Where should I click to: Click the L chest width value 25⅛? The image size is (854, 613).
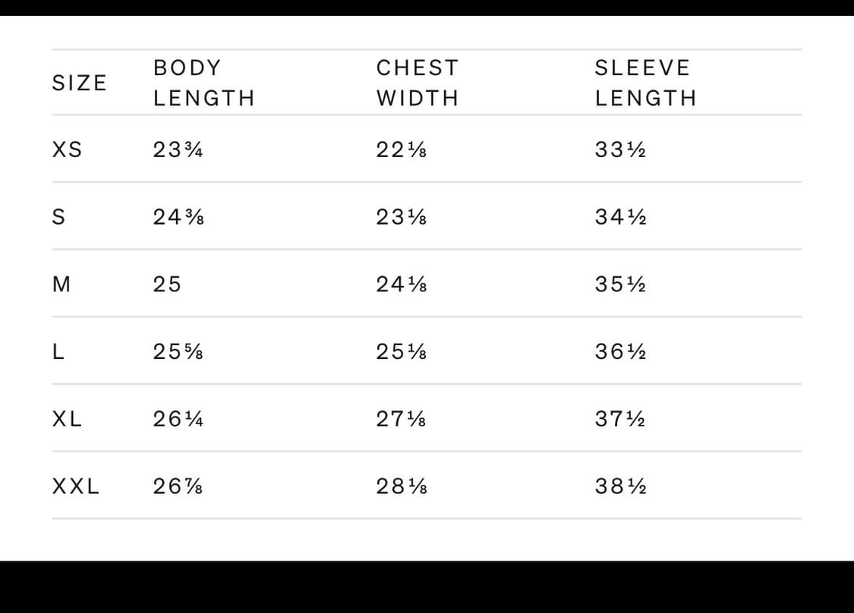coord(401,352)
